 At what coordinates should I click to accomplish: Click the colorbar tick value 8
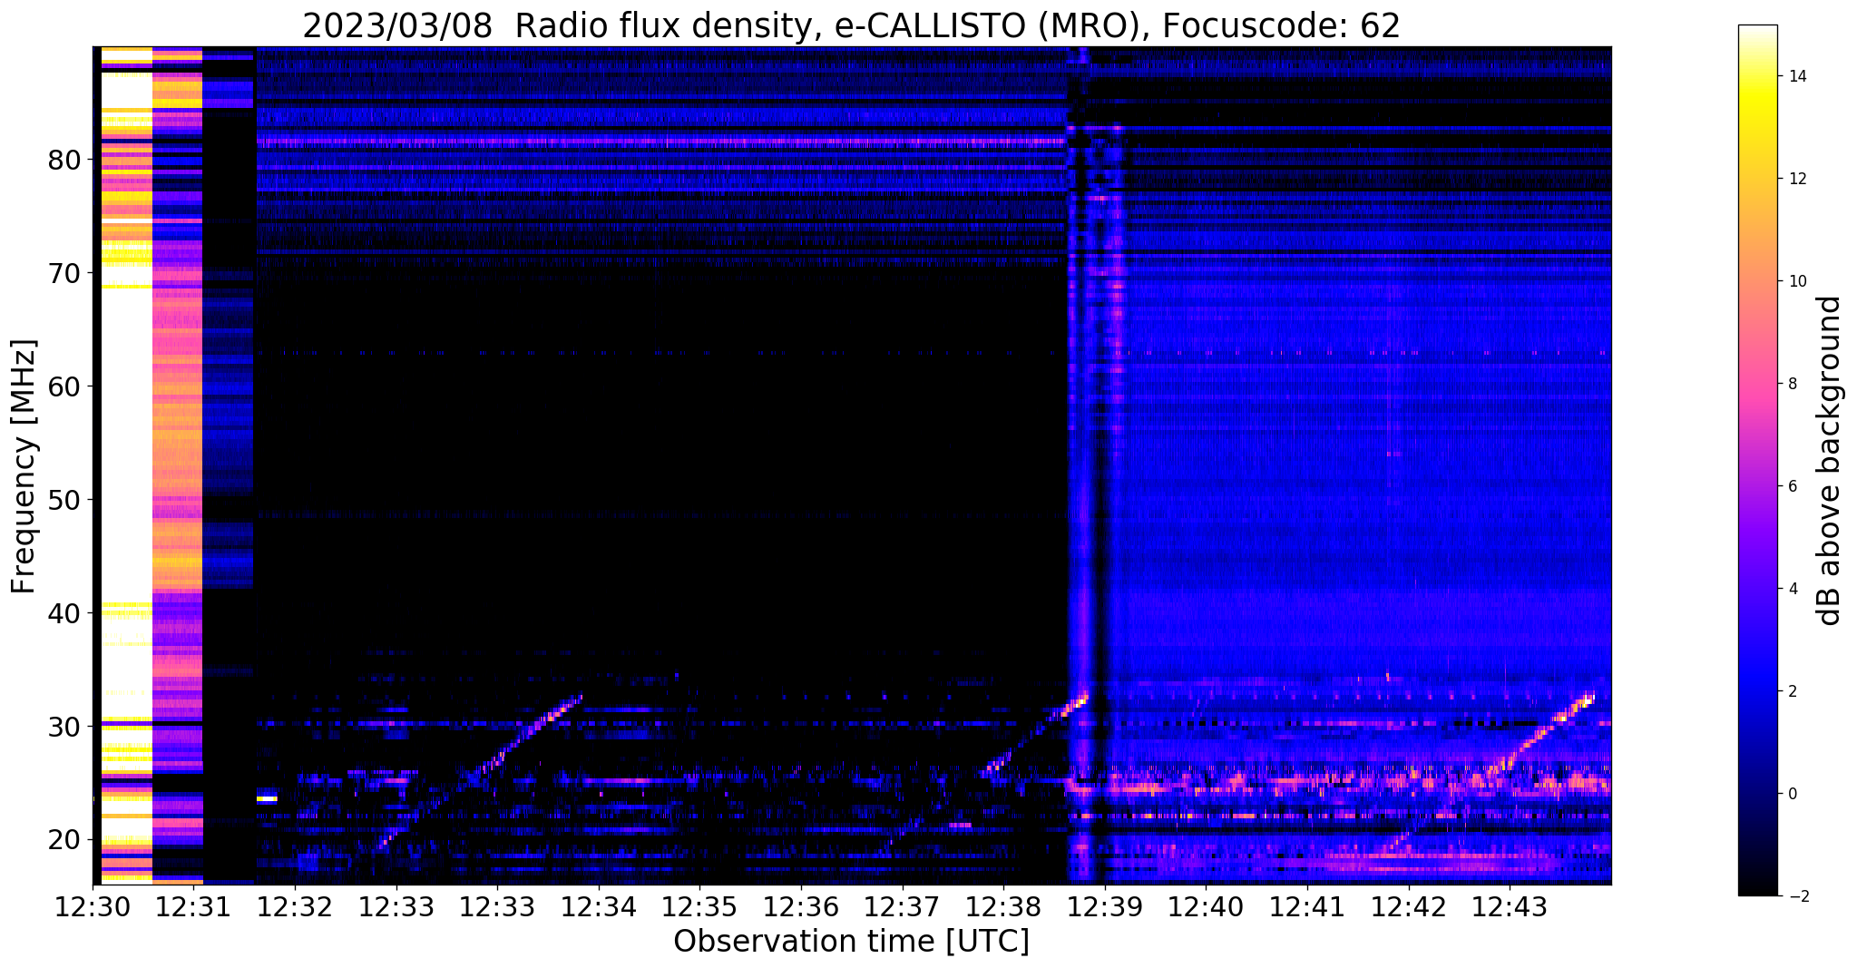[x=1792, y=384]
